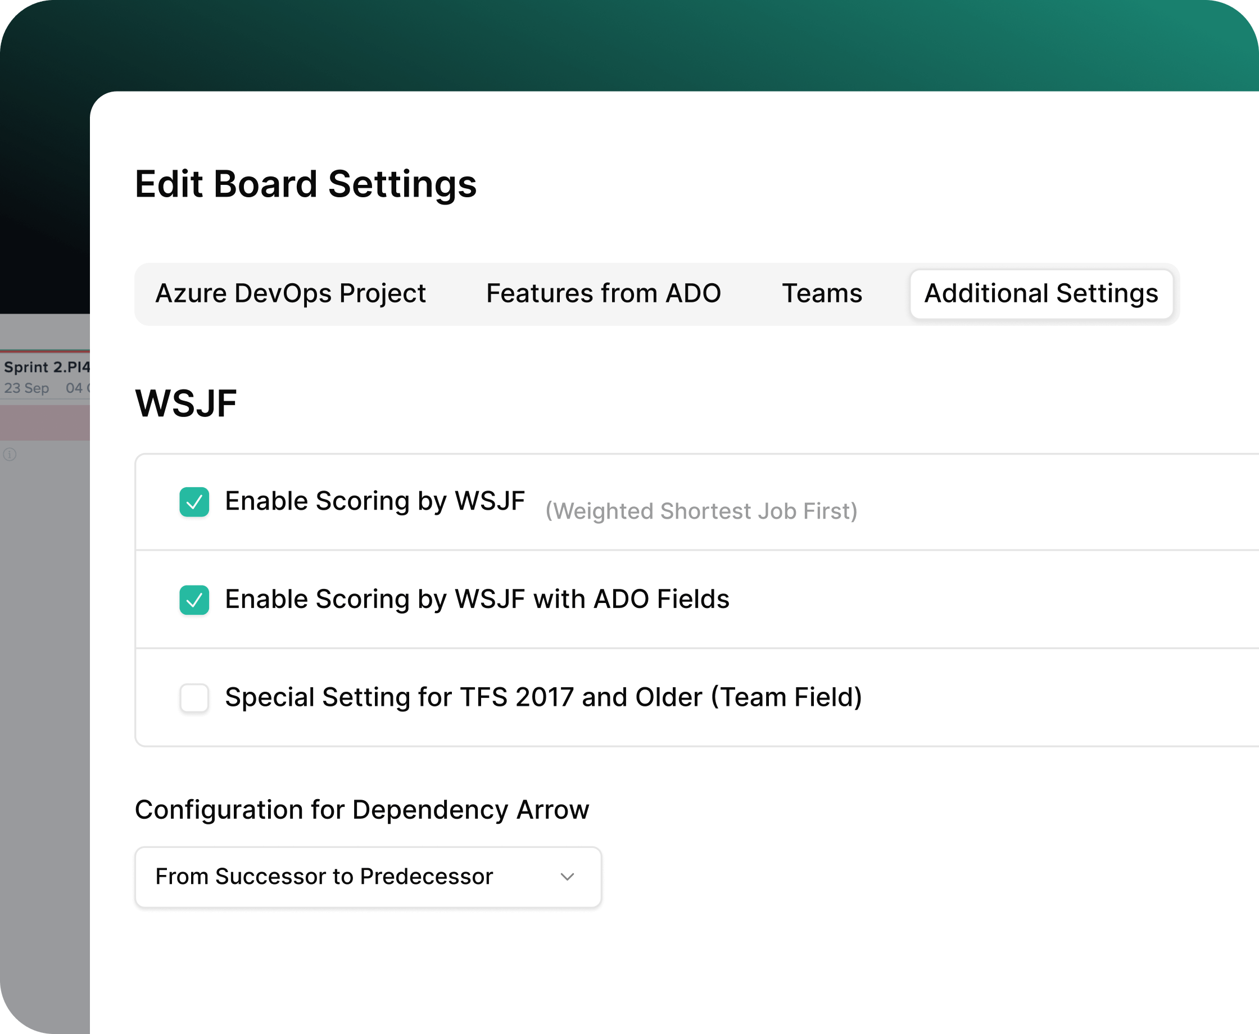Click the Weighted Shortest Job First hint text
The height and width of the screenshot is (1034, 1259).
tap(701, 511)
